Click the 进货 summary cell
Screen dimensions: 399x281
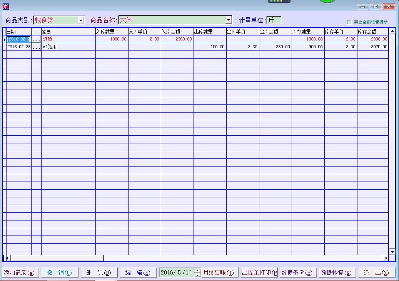tap(68, 39)
